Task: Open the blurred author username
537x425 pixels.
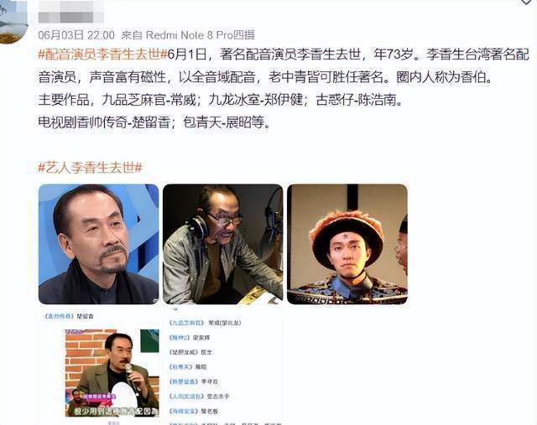Action: pyautogui.click(x=70, y=12)
